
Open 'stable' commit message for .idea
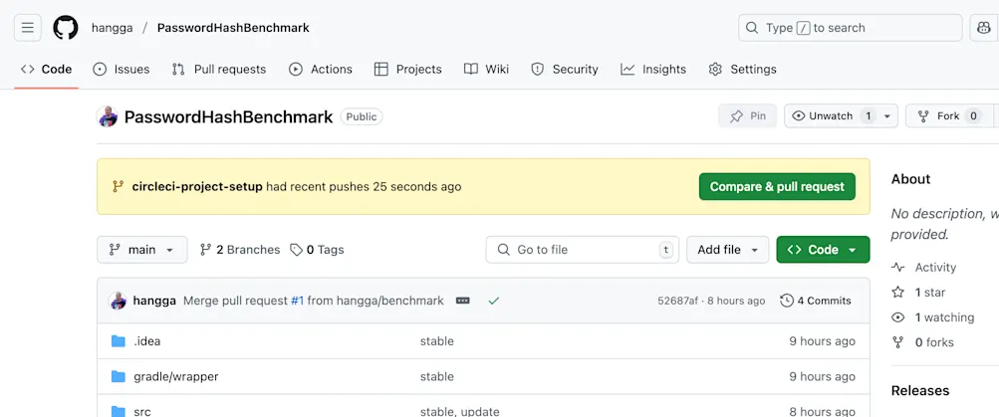click(x=437, y=341)
